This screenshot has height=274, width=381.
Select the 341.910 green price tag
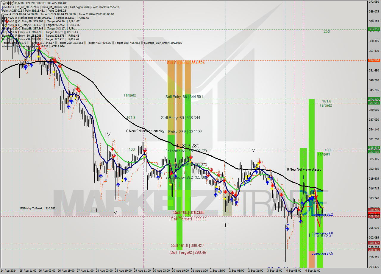(374, 103)
